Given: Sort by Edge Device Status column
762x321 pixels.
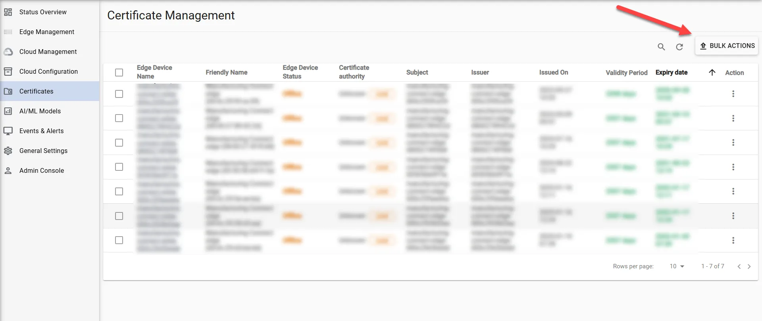Looking at the screenshot, I should tap(300, 72).
